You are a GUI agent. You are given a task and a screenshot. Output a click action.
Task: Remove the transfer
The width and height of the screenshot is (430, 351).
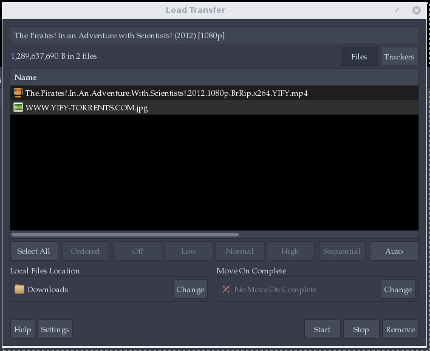400,329
